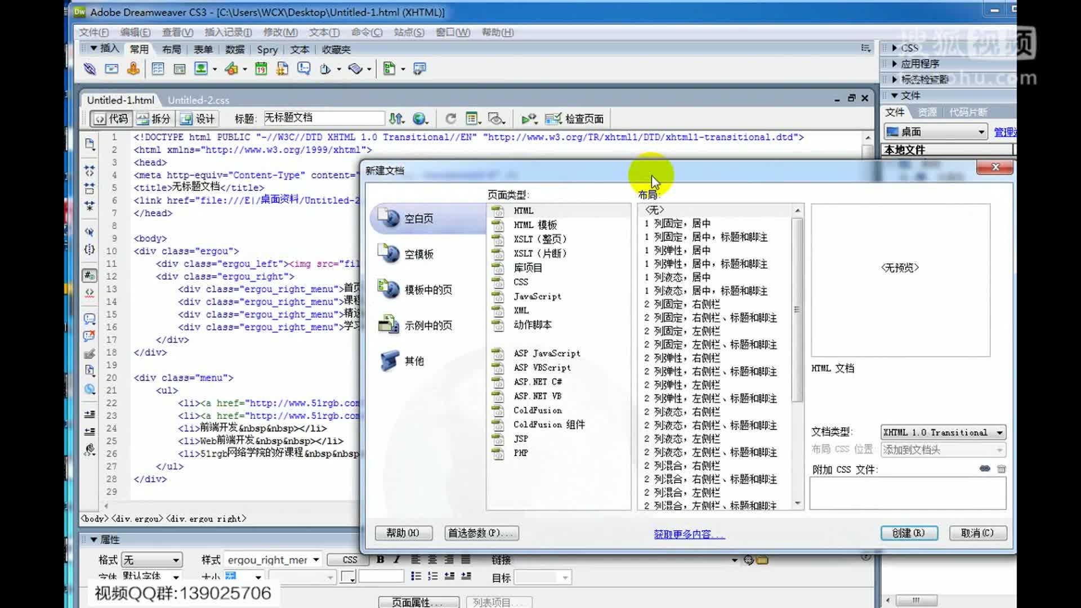Screen dimensions: 1081x608
Task: Toggle italic formatting in Properties panel
Action: 397,560
